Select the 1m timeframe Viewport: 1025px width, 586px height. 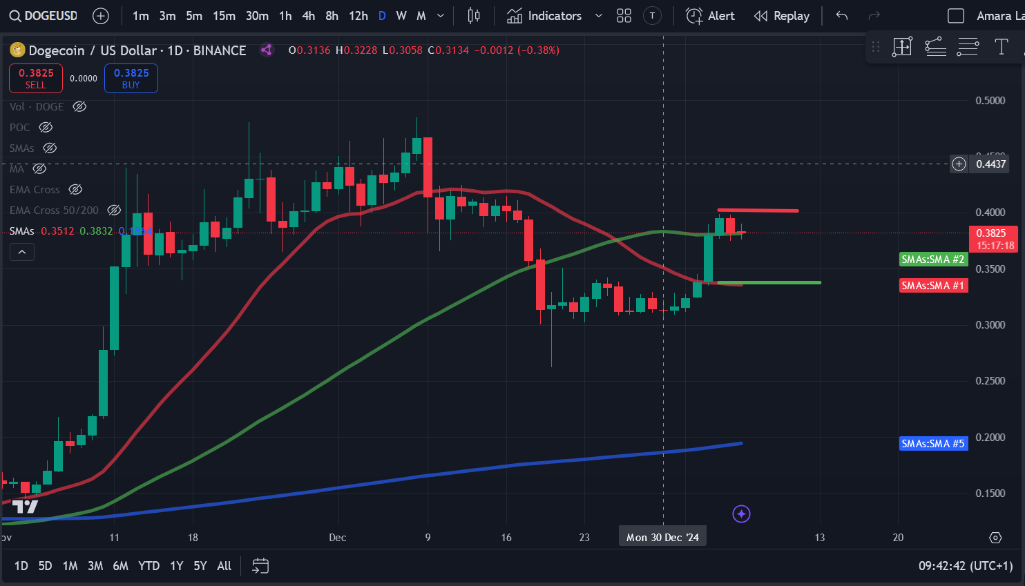(141, 16)
